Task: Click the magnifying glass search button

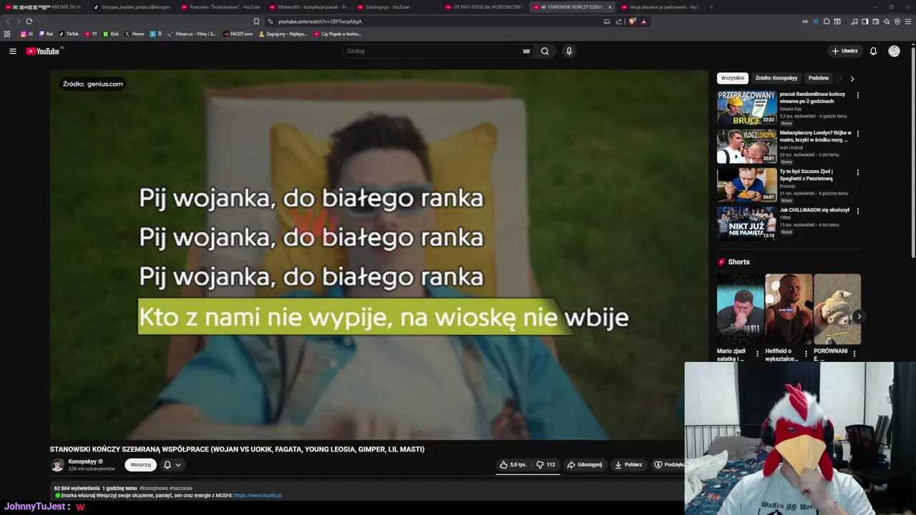Action: click(545, 51)
